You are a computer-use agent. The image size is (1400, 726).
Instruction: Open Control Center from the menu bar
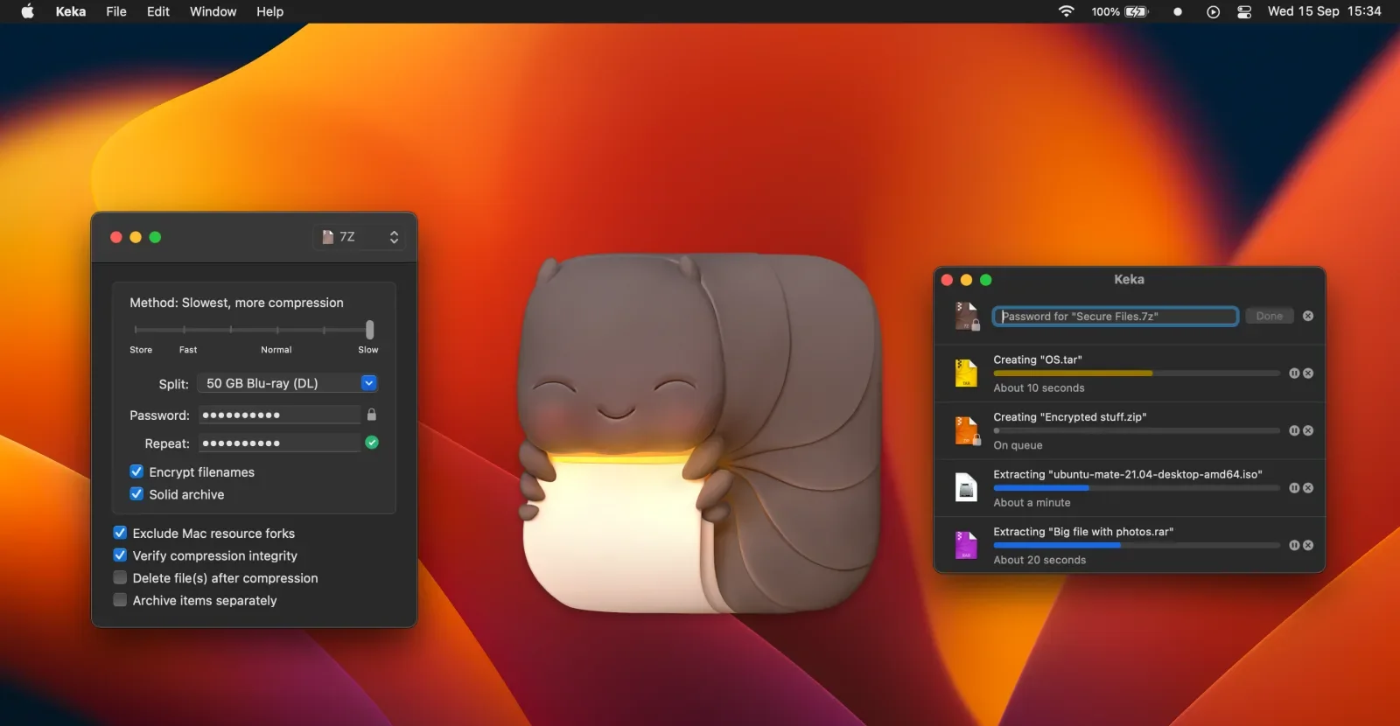coord(1244,11)
